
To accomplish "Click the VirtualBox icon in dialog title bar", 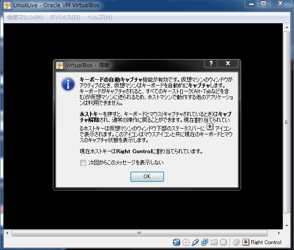I will [x=60, y=65].
